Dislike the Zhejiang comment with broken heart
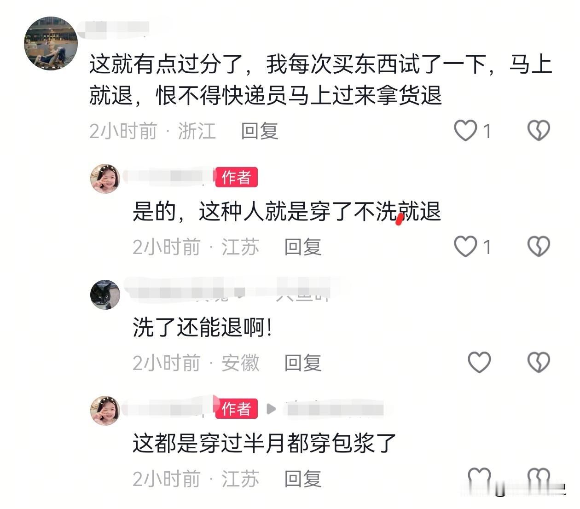 point(539,131)
